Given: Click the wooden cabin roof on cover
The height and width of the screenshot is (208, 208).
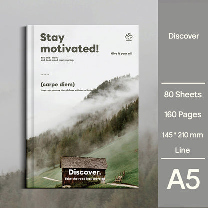Looking at the screenshot, I should coord(84,162).
